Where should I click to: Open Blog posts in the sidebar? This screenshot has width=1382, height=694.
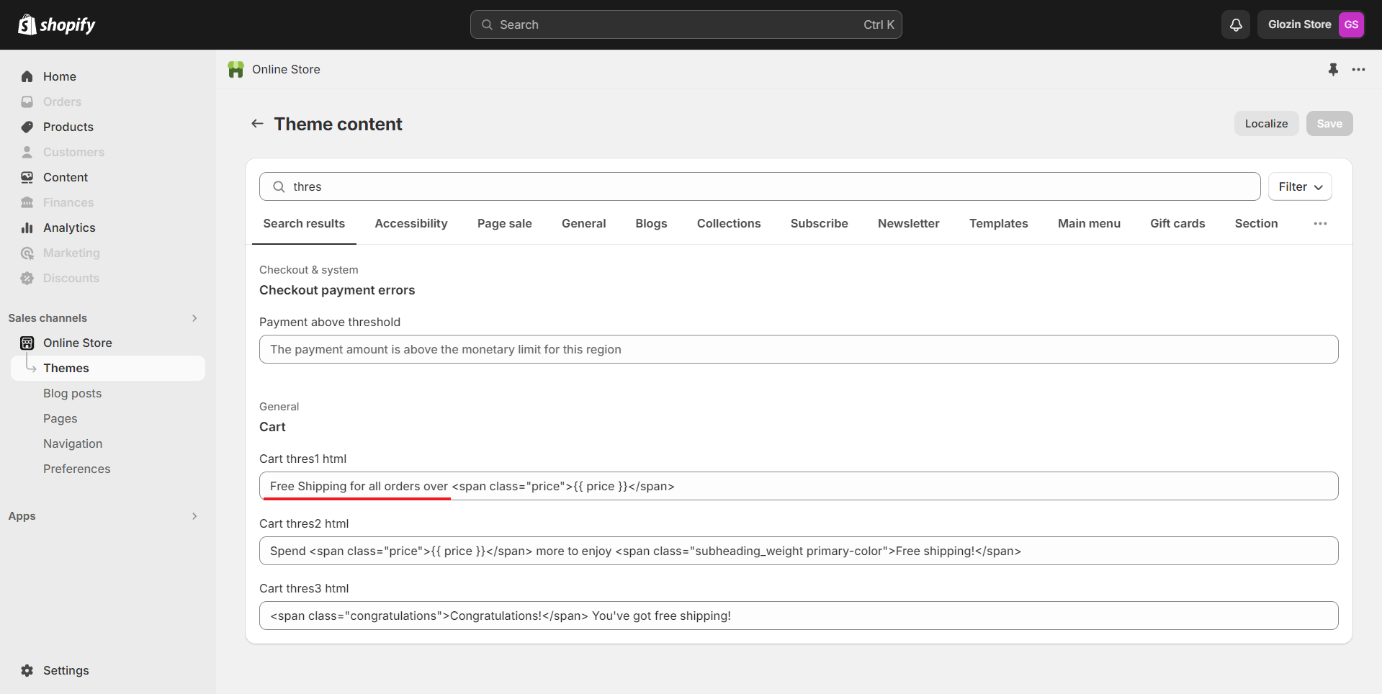[72, 393]
